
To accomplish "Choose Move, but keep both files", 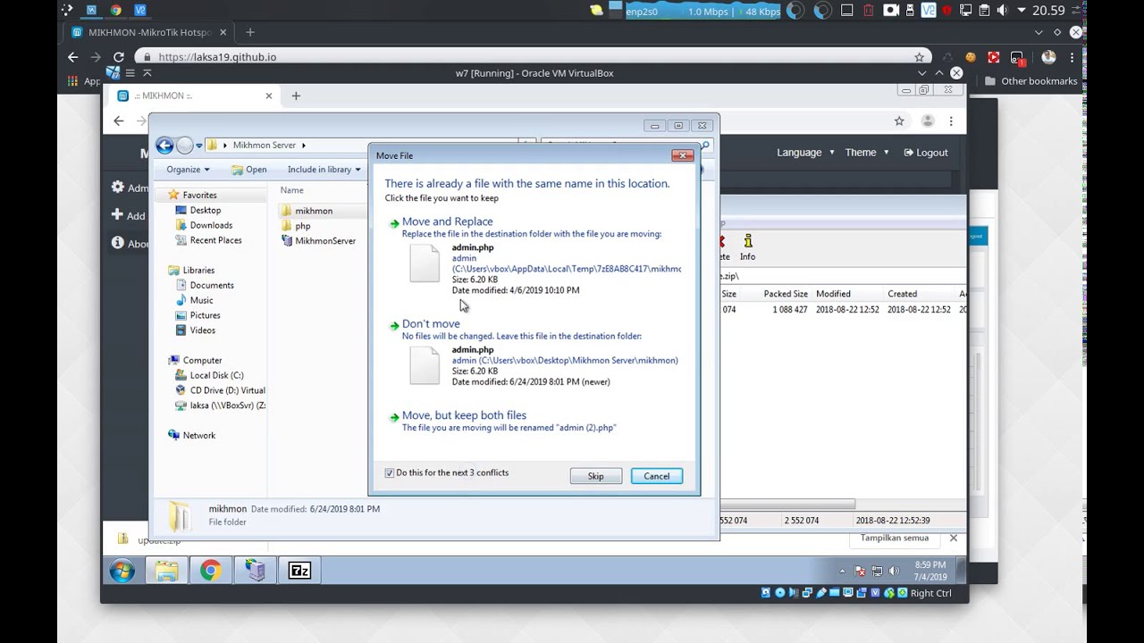I will tap(464, 415).
